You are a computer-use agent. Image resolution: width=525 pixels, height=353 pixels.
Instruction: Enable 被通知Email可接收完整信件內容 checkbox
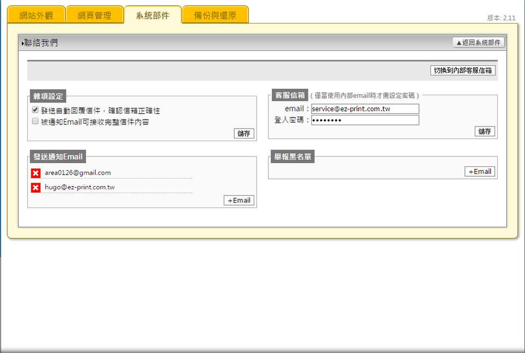35,121
